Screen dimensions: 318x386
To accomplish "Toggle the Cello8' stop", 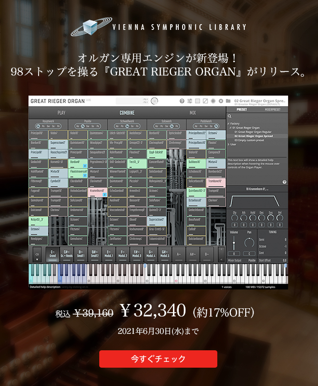I will click(x=196, y=231).
